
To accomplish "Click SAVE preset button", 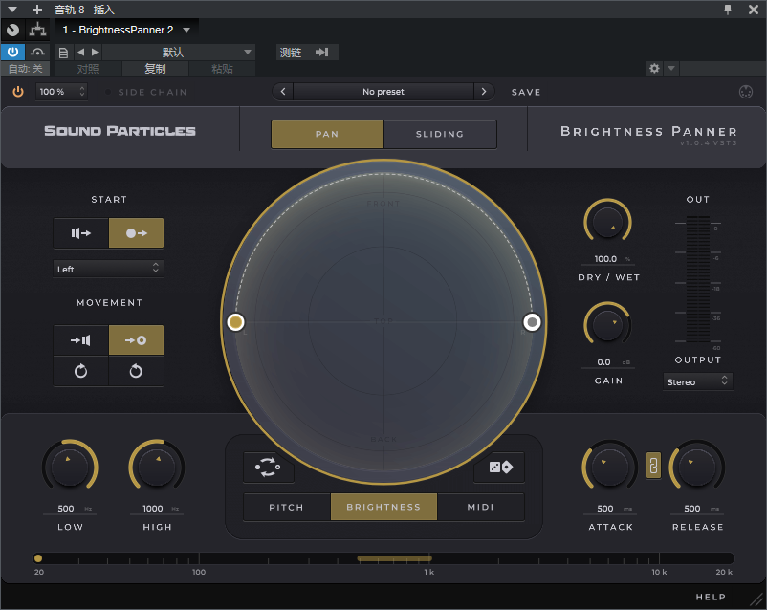I will tap(526, 92).
